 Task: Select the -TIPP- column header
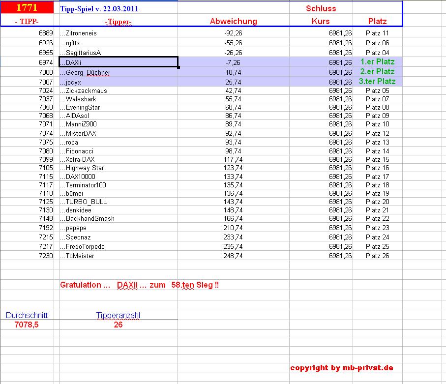point(27,21)
